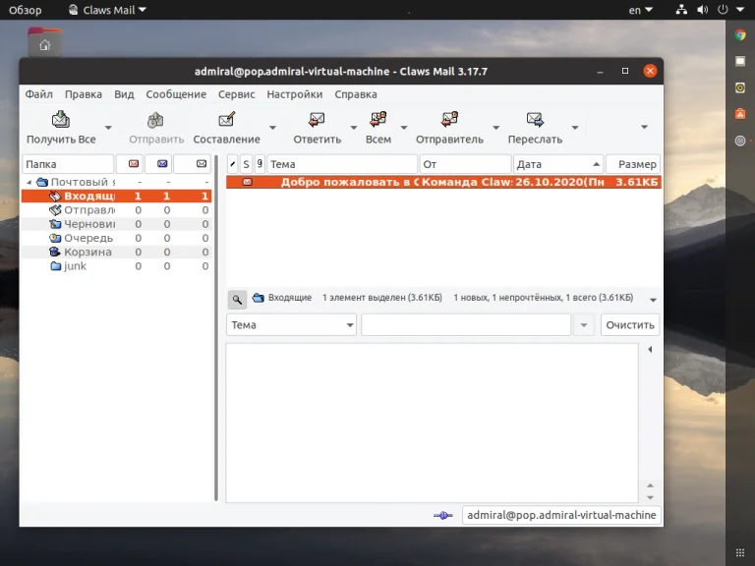Image resolution: width=755 pixels, height=566 pixels.
Task: Click the mark column header in message list
Action: click(232, 164)
